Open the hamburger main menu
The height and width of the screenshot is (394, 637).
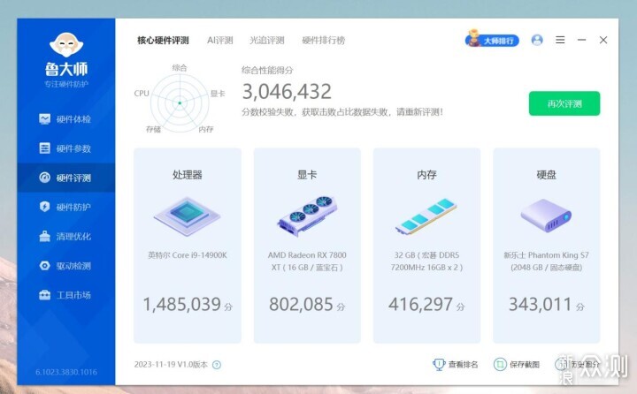(x=560, y=40)
